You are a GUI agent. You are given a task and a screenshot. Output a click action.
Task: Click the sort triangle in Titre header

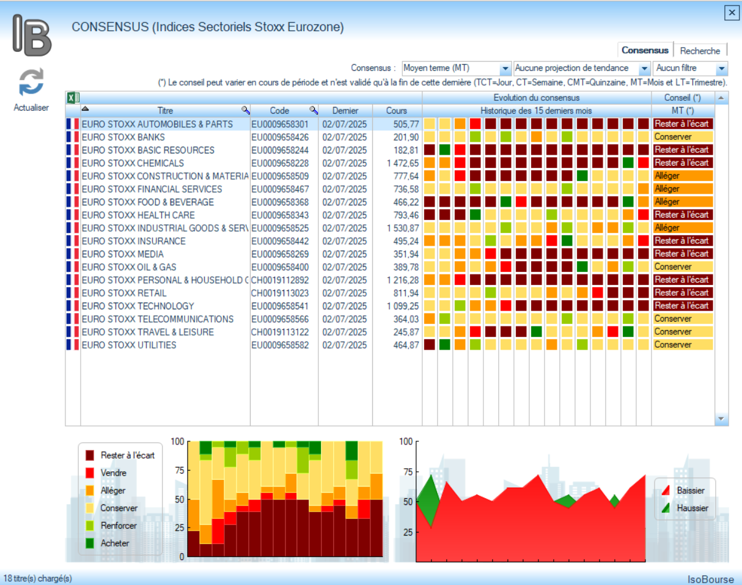tap(85, 109)
